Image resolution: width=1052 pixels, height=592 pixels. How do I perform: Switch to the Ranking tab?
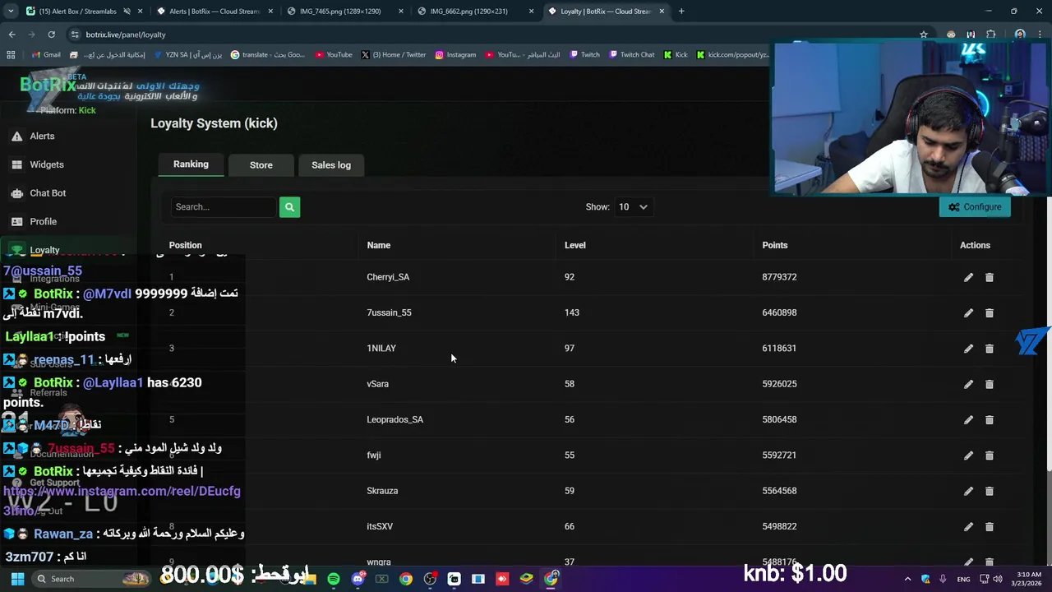pos(191,164)
